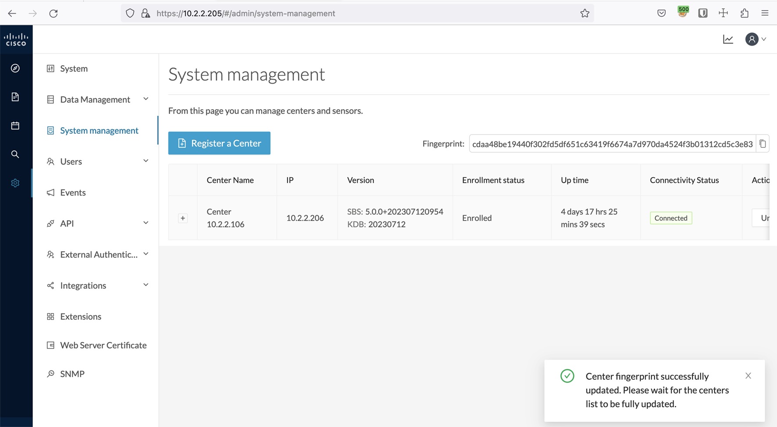Image resolution: width=777 pixels, height=427 pixels.
Task: Open the Search magnifier icon in sidebar
Action: tap(15, 154)
